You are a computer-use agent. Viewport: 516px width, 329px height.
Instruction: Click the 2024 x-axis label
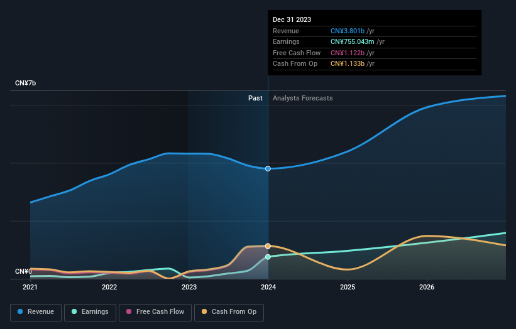(x=268, y=288)
